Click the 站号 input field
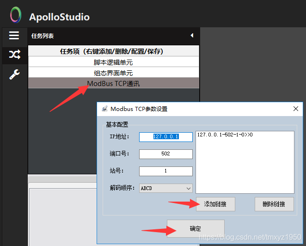This screenshot has width=306, height=246. (x=166, y=171)
